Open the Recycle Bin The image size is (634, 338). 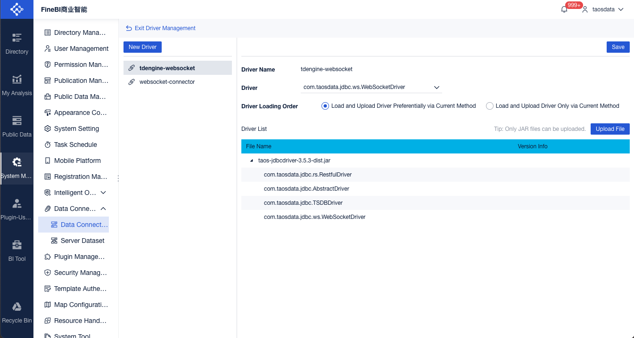click(17, 313)
